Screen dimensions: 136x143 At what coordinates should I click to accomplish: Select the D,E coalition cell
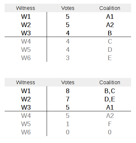click(x=110, y=99)
